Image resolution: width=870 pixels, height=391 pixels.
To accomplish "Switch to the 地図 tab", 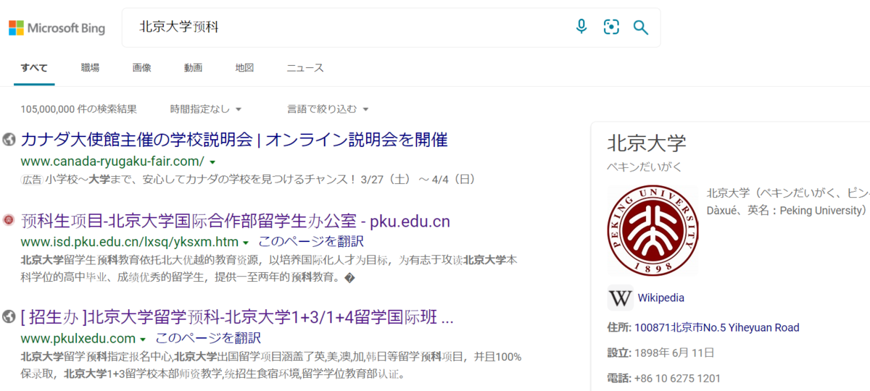I will pyautogui.click(x=244, y=68).
